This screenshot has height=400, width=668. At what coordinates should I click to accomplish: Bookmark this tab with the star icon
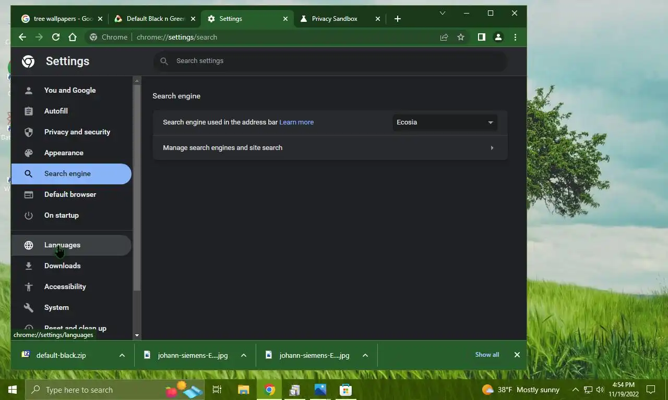pos(461,37)
